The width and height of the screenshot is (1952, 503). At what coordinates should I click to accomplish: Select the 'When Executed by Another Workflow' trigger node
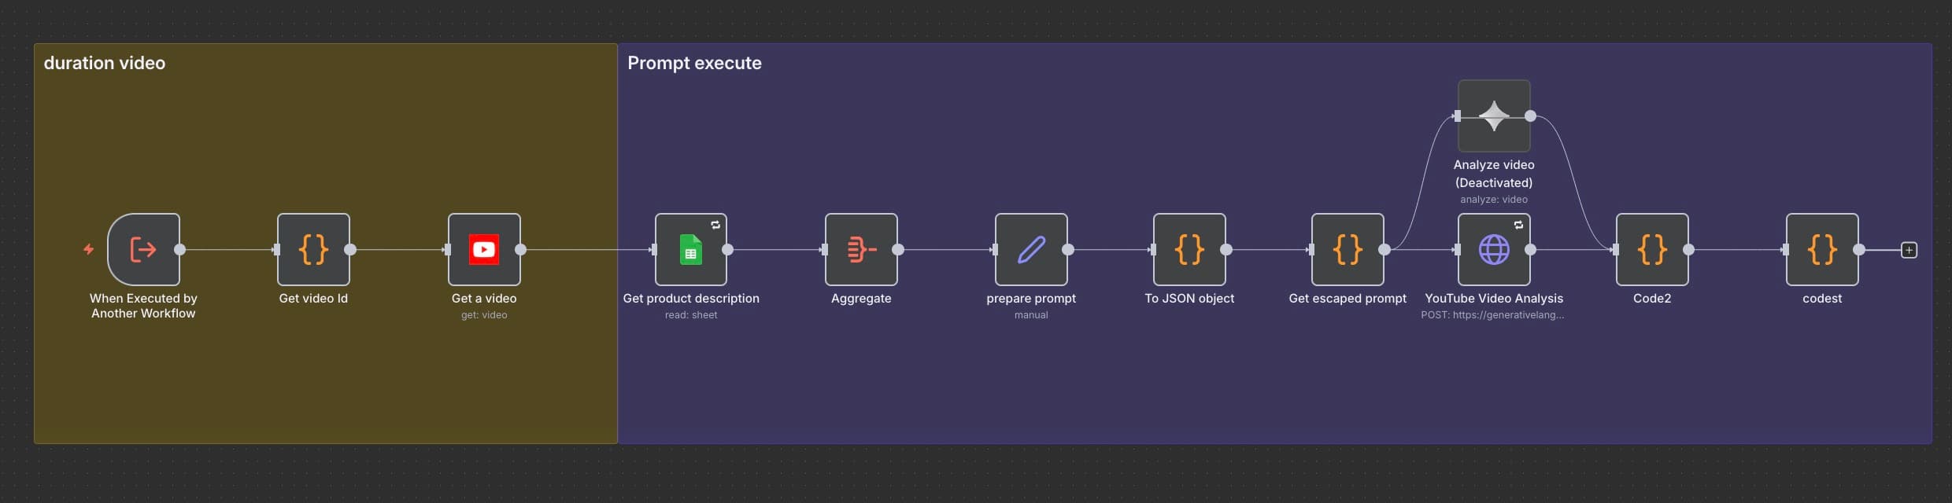(x=143, y=250)
